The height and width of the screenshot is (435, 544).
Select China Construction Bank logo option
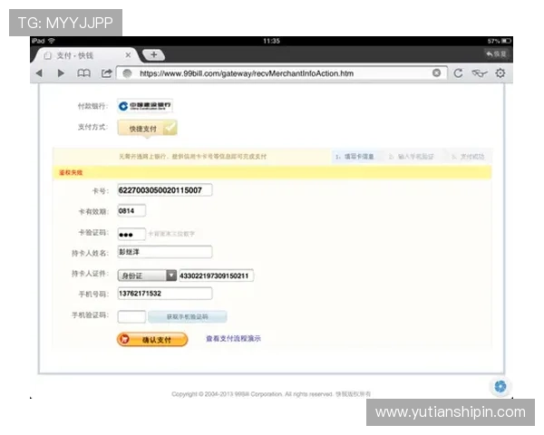(x=145, y=106)
